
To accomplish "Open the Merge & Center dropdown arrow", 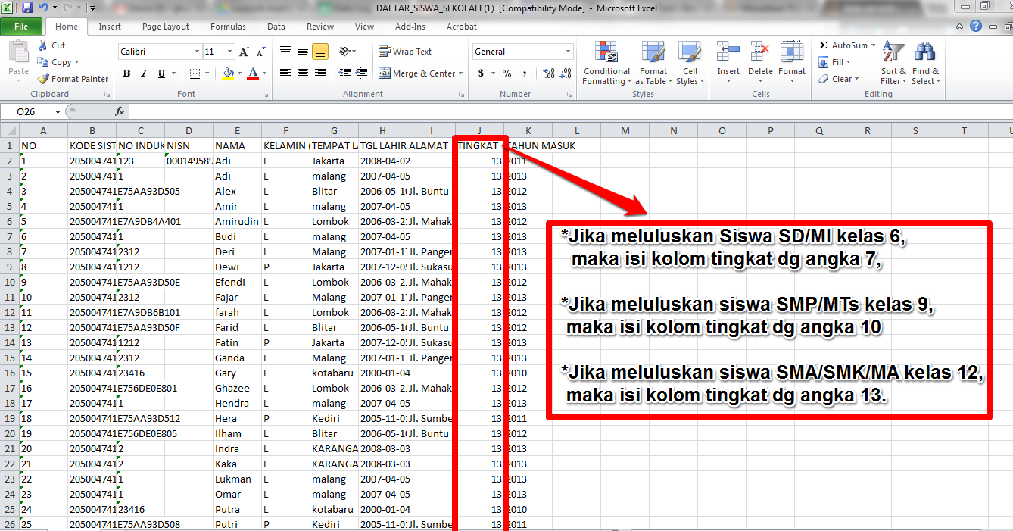I will (x=462, y=73).
